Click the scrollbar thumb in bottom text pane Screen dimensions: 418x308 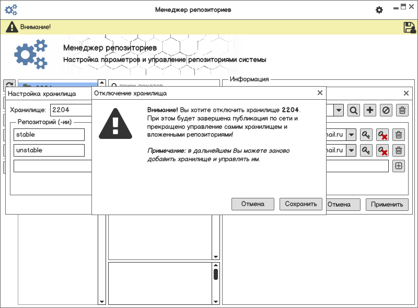[x=216, y=275]
